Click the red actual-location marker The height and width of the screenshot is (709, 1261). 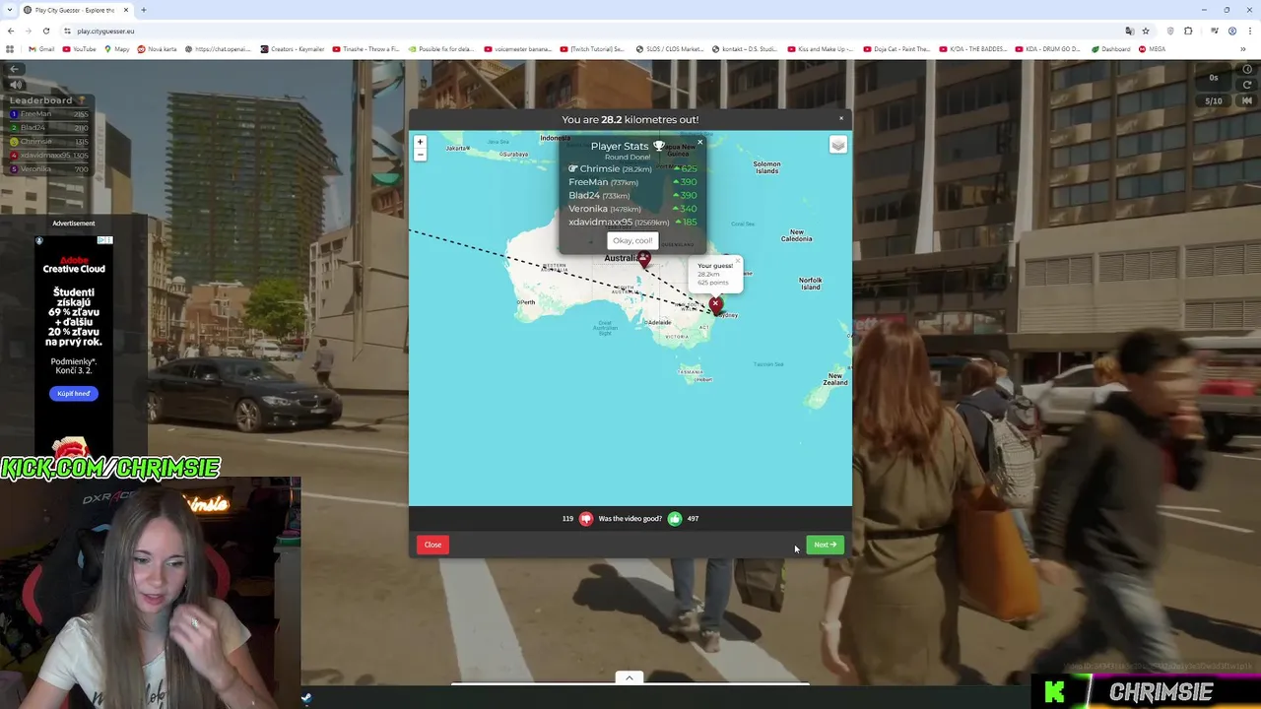(643, 260)
